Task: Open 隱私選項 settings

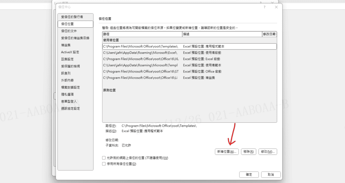Action: tap(67, 94)
